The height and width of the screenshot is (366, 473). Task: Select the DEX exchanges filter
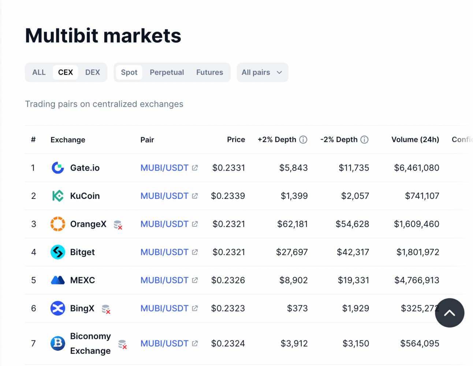pos(93,72)
